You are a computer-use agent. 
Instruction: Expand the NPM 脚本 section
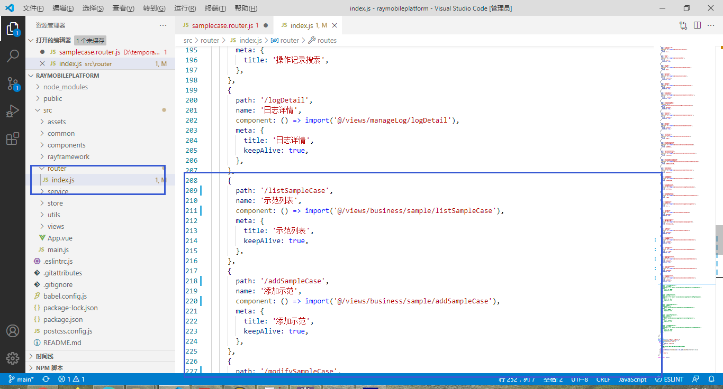click(101, 368)
